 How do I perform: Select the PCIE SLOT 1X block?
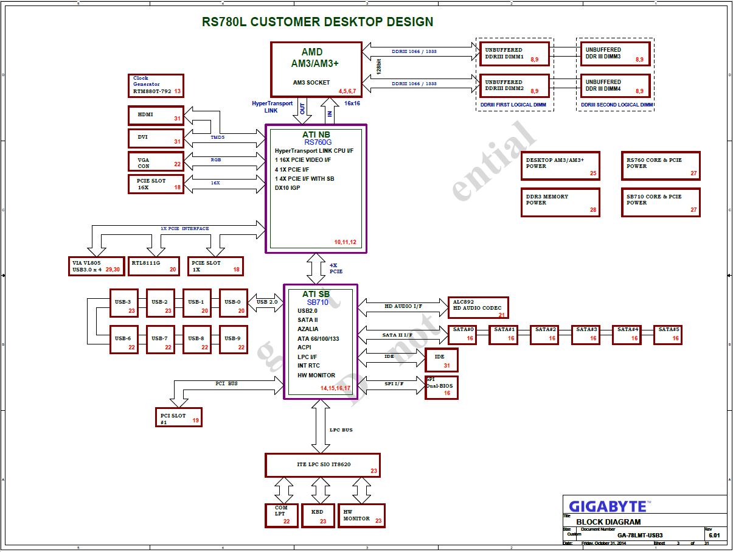coord(215,266)
